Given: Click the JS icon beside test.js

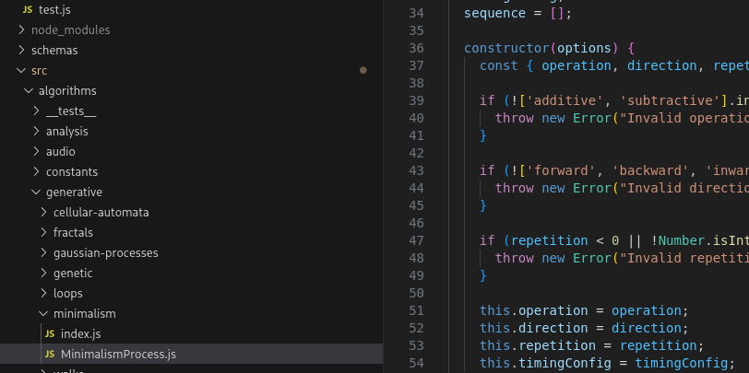Looking at the screenshot, I should click(x=28, y=9).
